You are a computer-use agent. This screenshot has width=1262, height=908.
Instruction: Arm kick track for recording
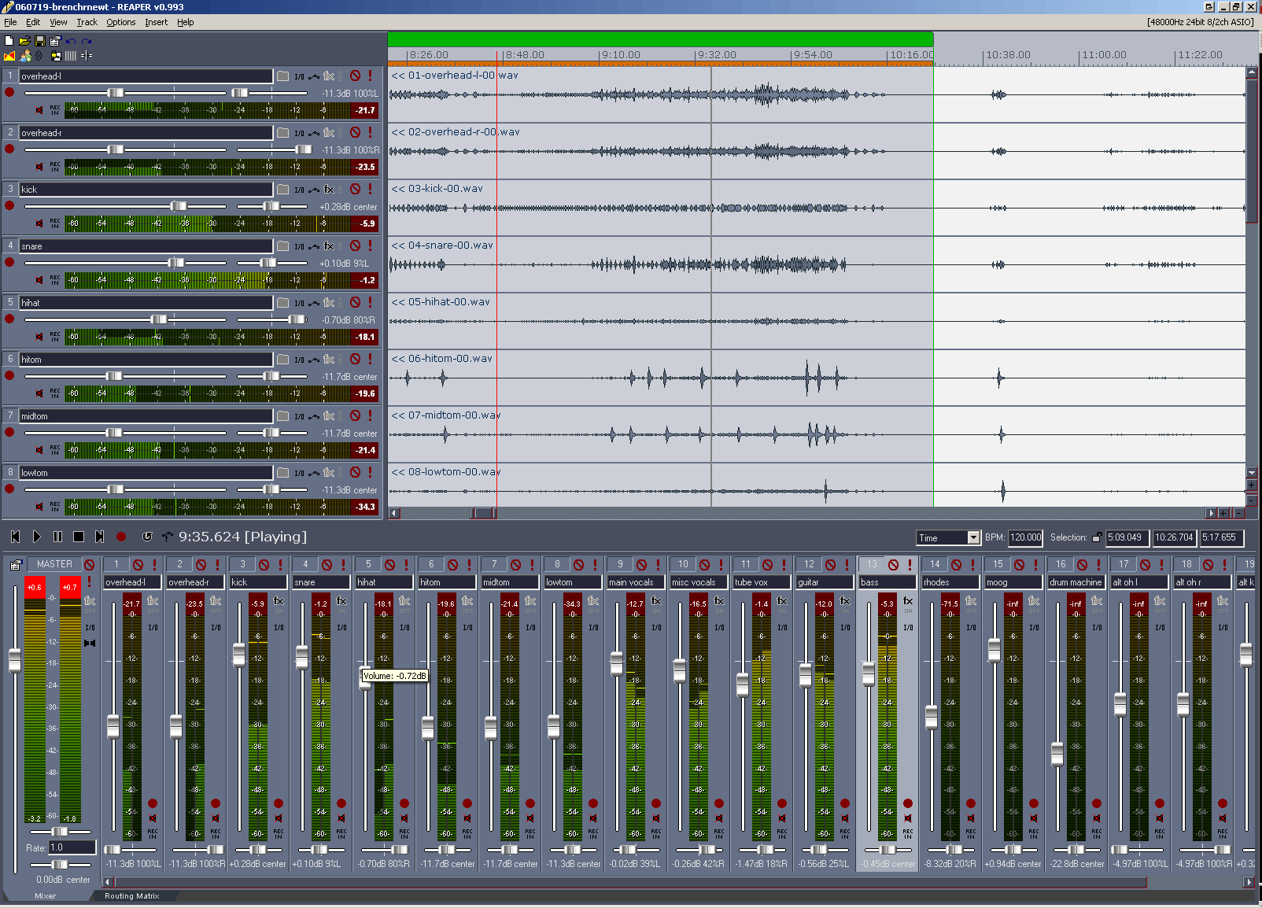[x=9, y=205]
